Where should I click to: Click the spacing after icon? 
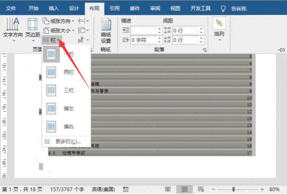167,40
